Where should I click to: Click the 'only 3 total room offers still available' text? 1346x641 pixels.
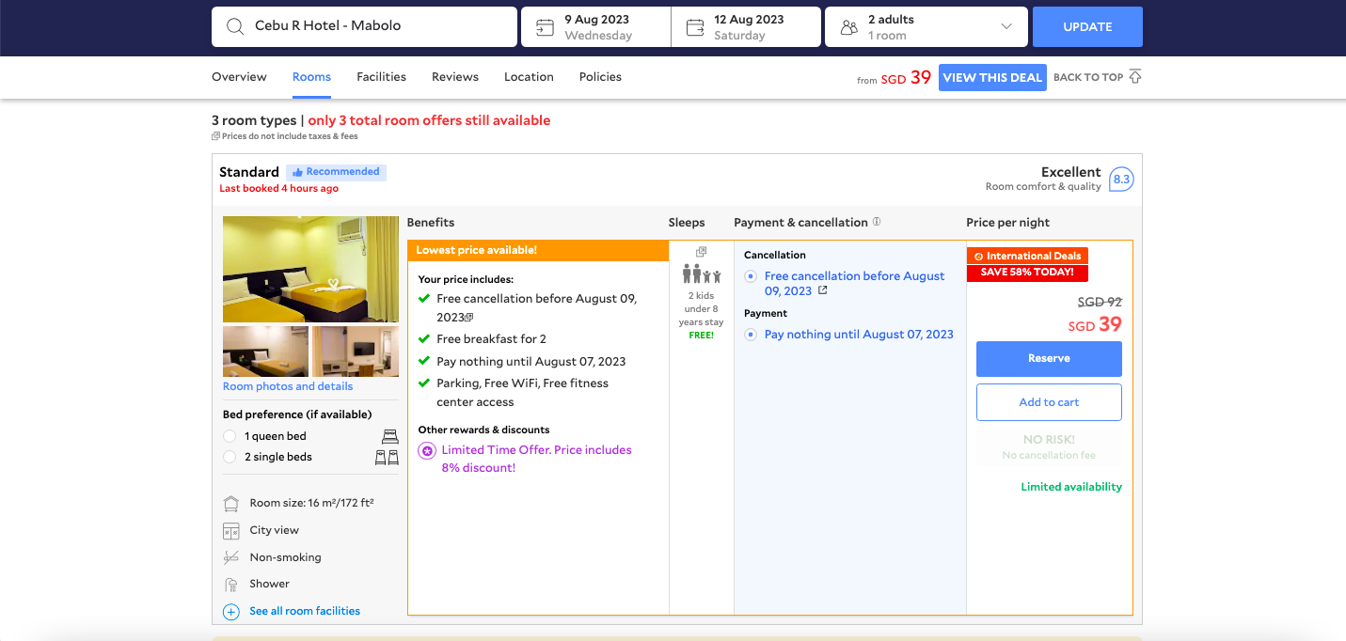[429, 120]
